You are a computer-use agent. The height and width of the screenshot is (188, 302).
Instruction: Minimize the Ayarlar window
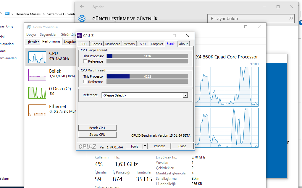(264, 7)
